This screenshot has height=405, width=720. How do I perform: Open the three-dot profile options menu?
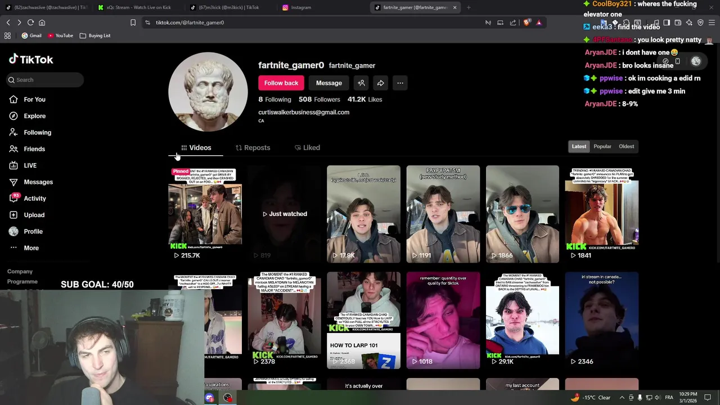[400, 83]
